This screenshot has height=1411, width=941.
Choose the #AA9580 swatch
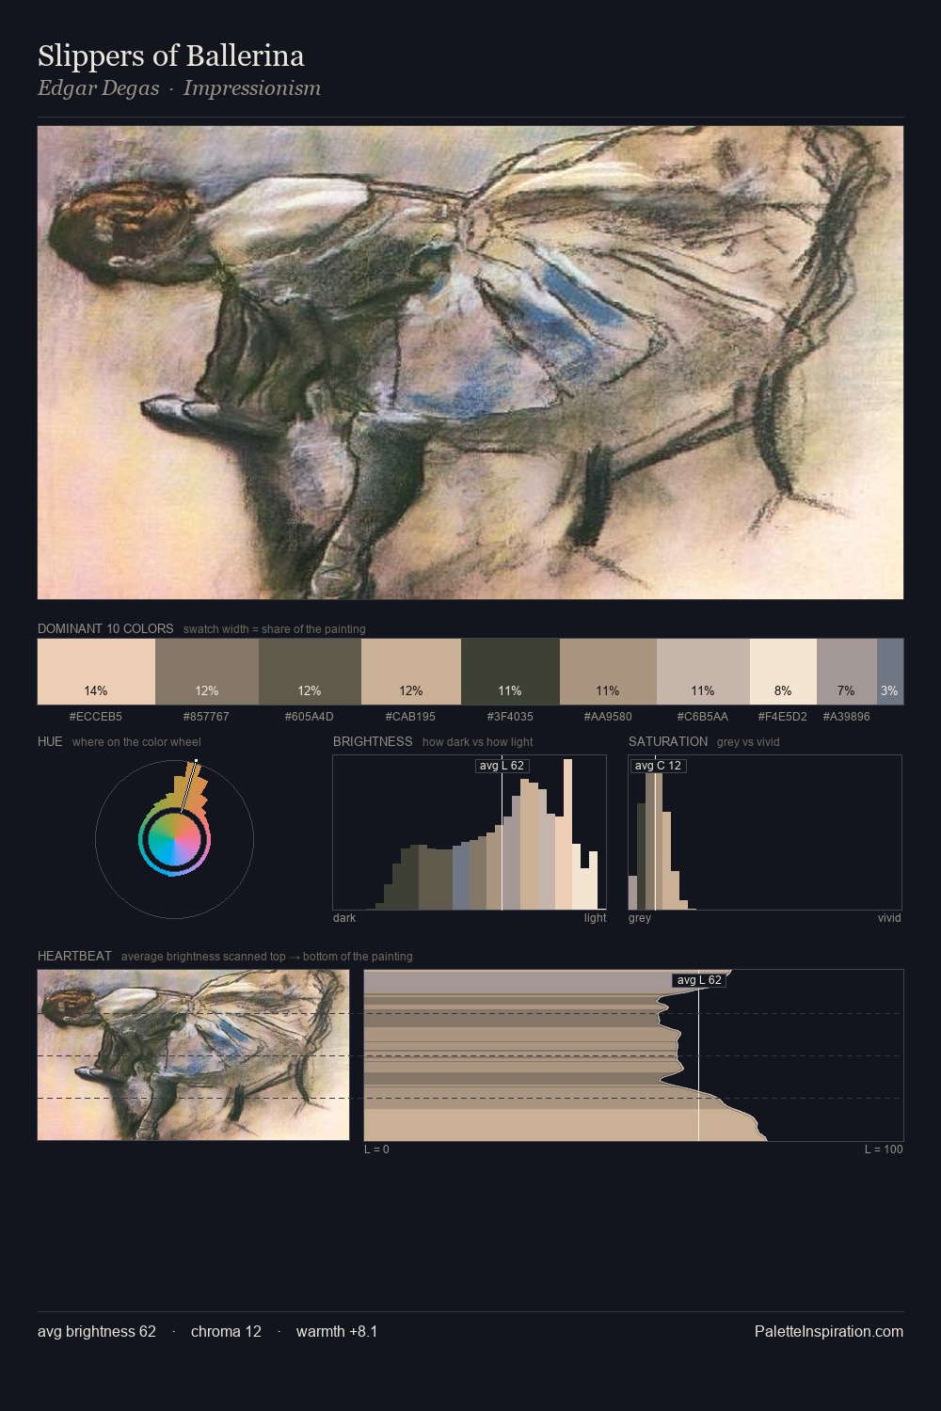tap(608, 672)
